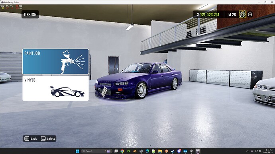Viewport: 275px width, 154px height.
Task: Open Task View on the taskbar
Action: point(116,151)
